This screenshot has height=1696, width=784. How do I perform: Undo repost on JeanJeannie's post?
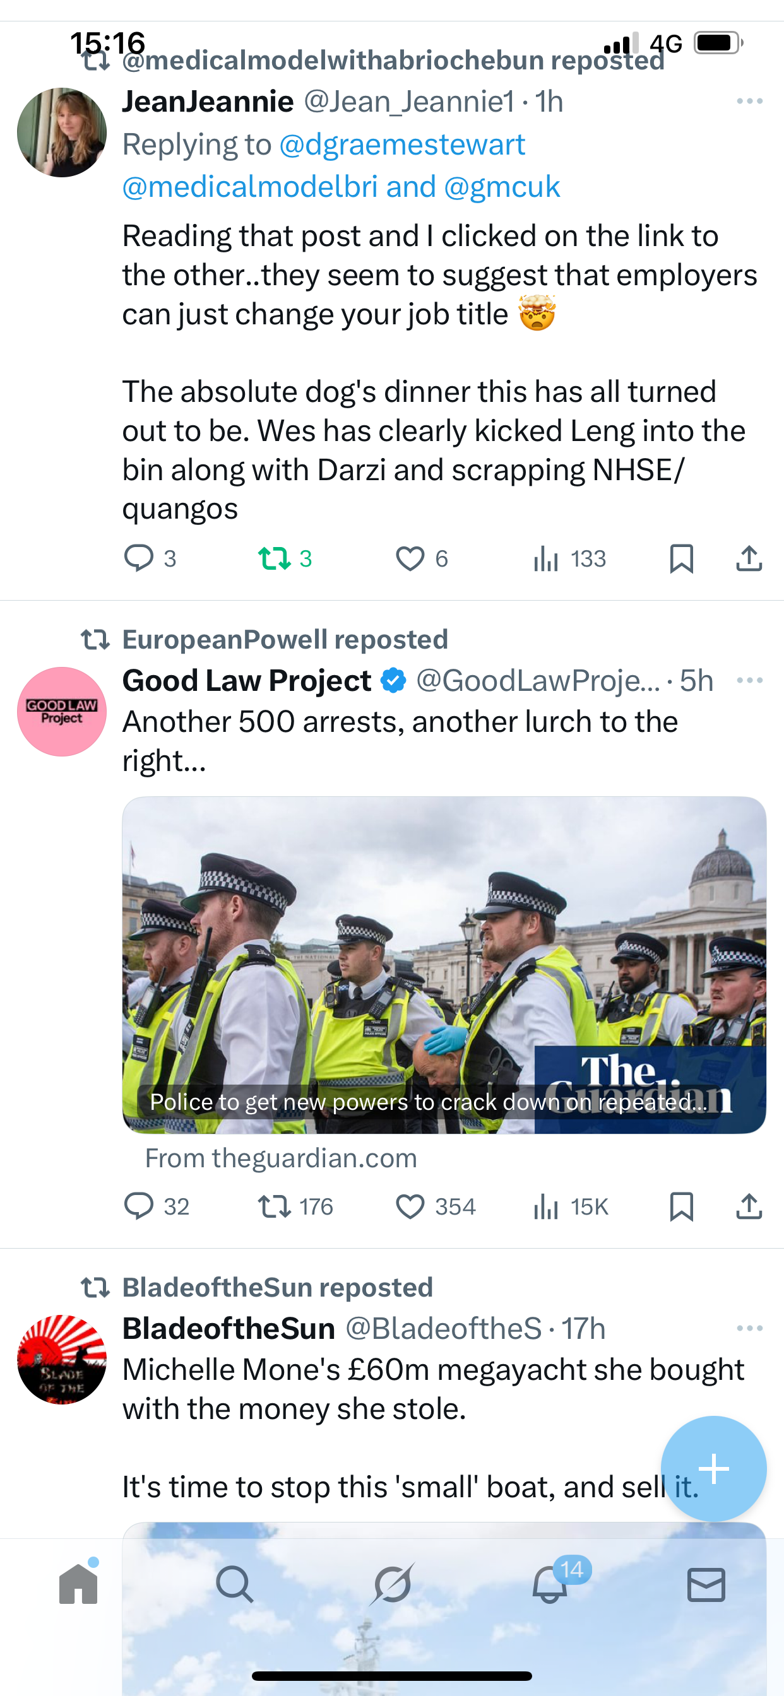click(274, 558)
